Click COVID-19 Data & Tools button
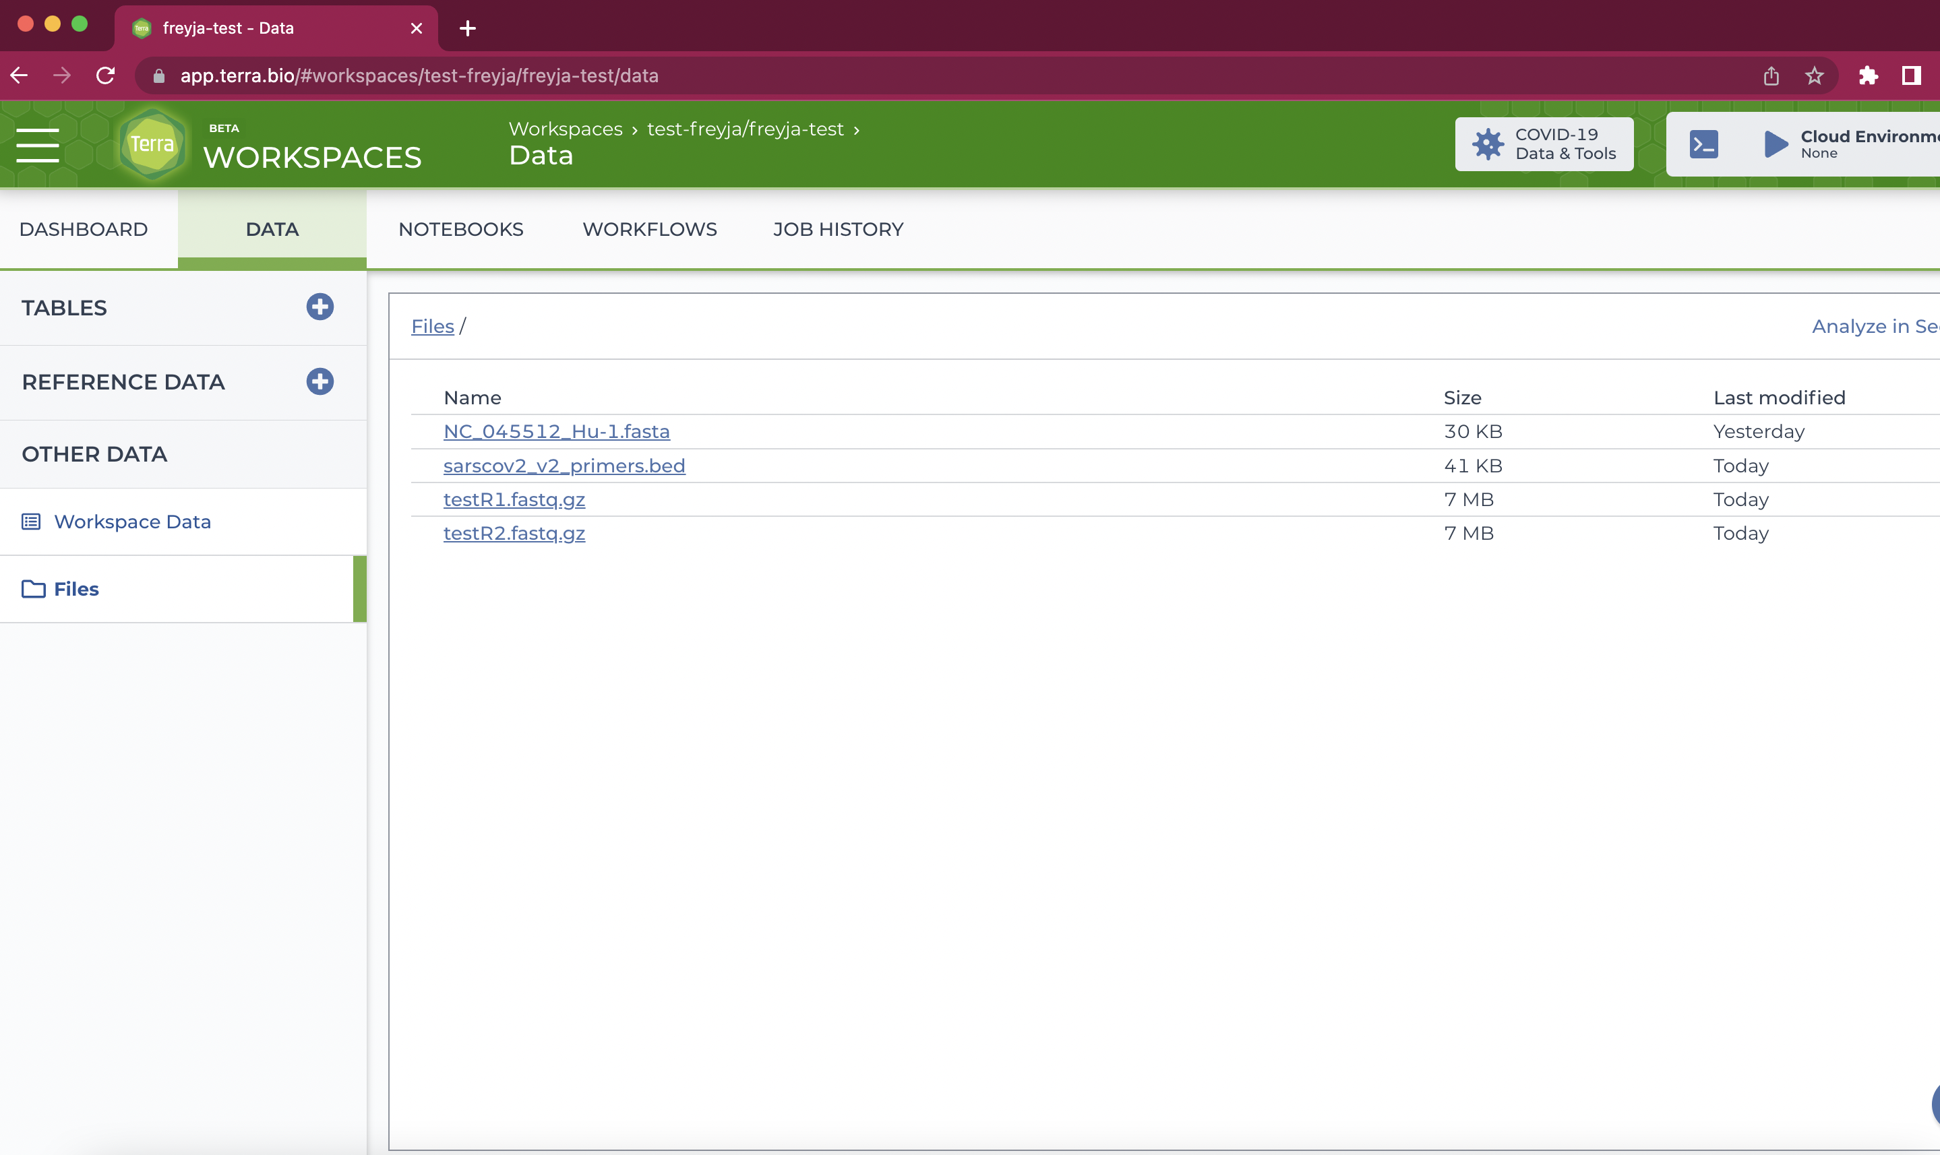The width and height of the screenshot is (1940, 1155). coord(1544,144)
